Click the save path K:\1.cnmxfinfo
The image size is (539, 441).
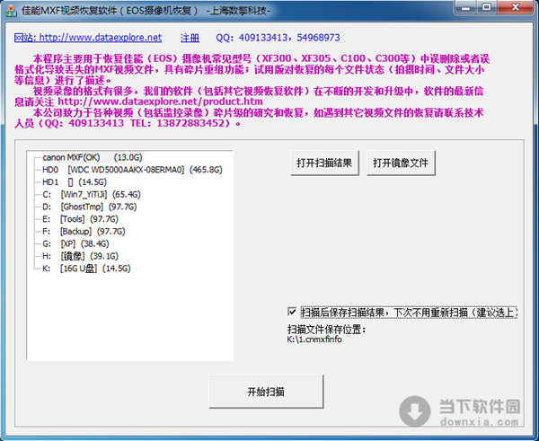pyautogui.click(x=314, y=340)
